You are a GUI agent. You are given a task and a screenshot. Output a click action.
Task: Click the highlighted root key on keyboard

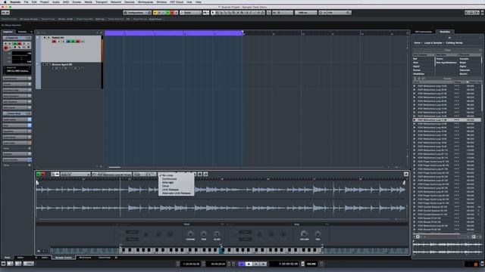tap(221, 252)
